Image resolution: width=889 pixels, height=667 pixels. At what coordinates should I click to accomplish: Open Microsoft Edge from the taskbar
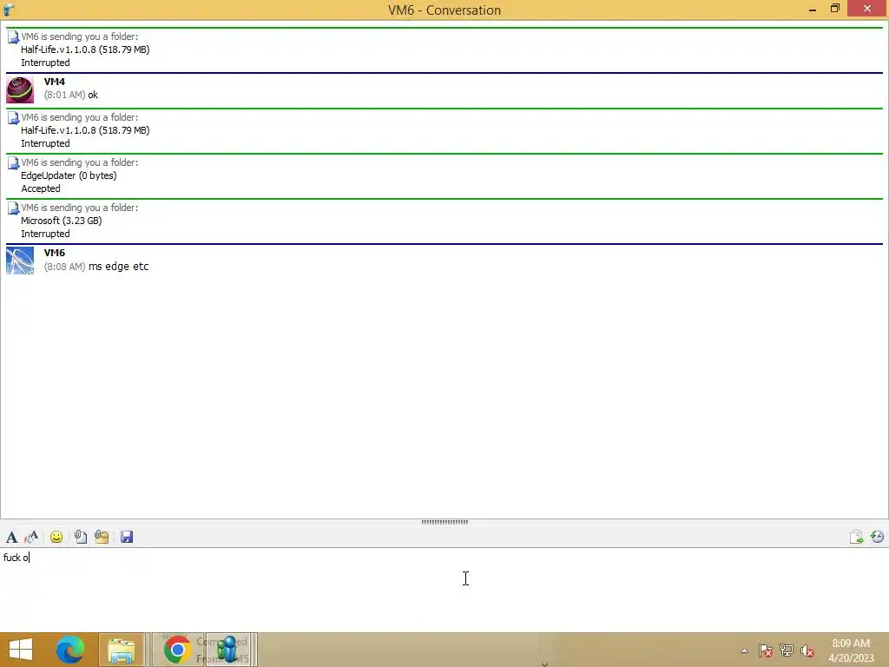tap(70, 650)
